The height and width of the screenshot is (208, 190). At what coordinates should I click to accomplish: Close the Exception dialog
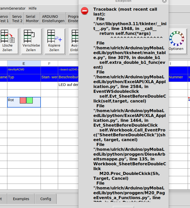164,1
